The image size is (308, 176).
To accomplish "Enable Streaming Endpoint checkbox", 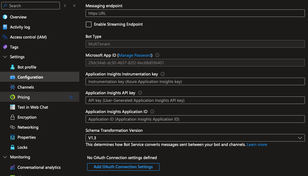I will point(89,24).
